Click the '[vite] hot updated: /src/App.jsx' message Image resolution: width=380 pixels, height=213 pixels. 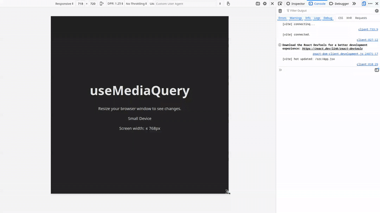pos(309,59)
